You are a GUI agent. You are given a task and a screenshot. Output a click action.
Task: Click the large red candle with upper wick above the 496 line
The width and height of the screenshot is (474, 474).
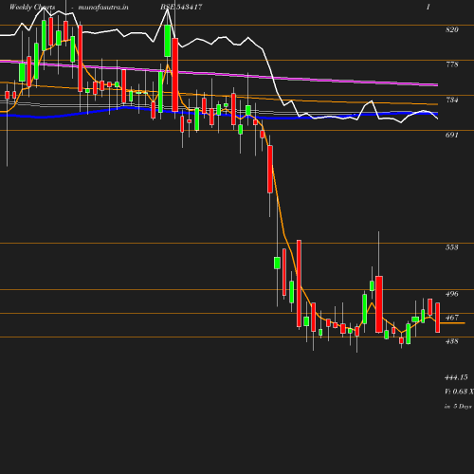[379, 304]
